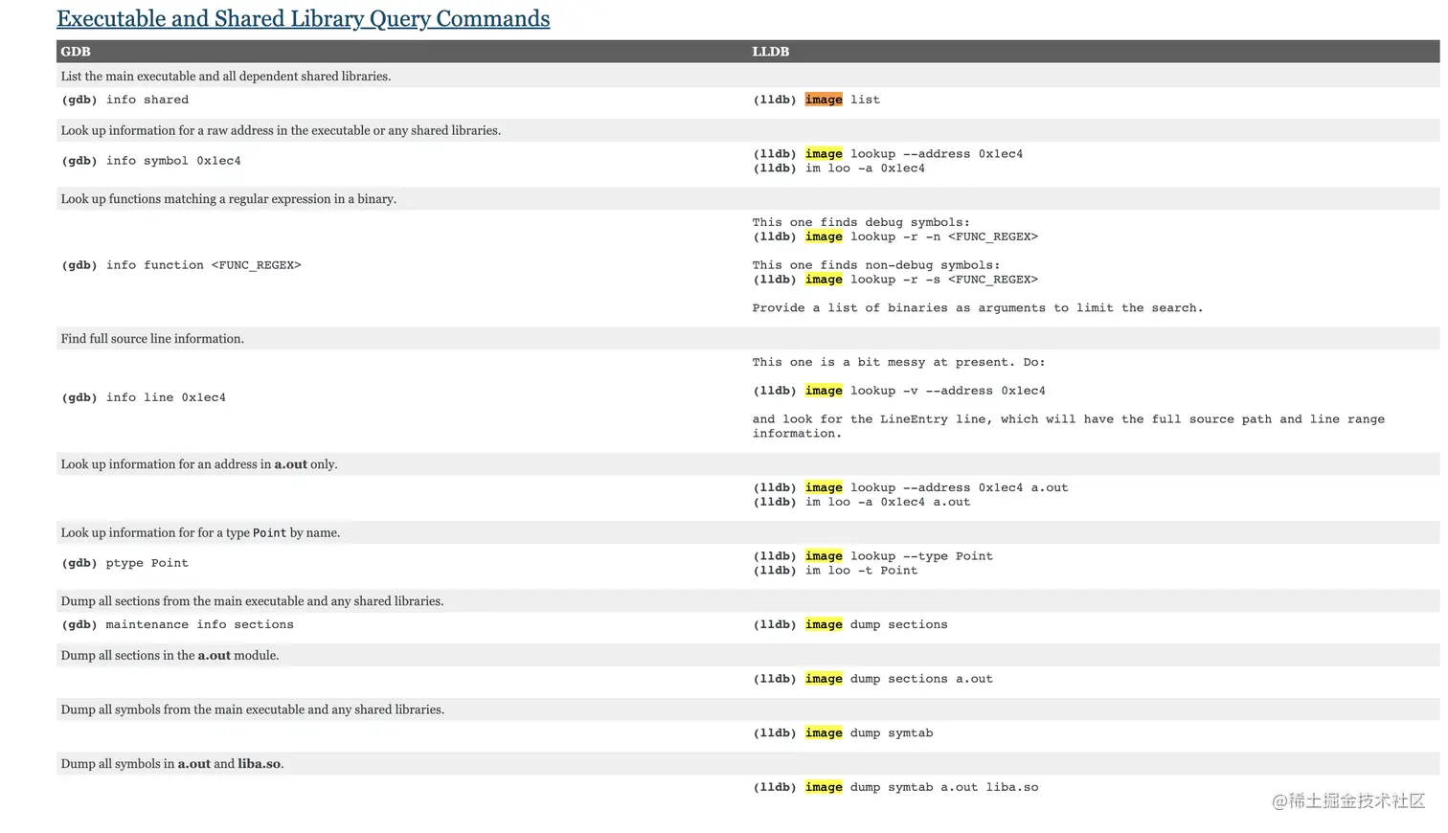Click the watermark text at bottom right

1348,800
